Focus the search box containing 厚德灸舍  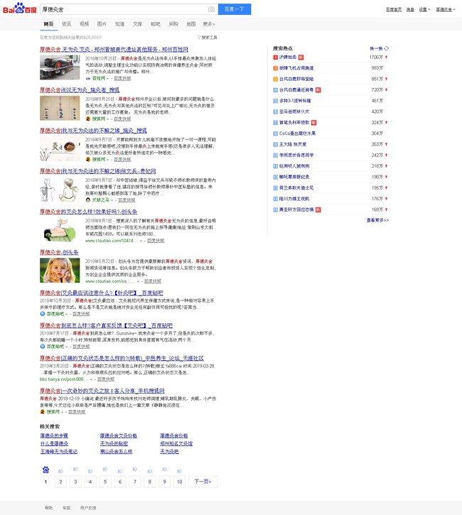[125, 9]
